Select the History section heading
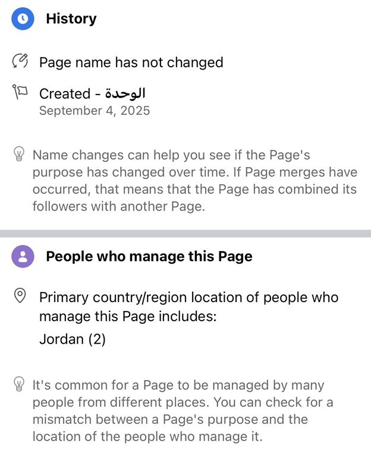 coord(71,18)
